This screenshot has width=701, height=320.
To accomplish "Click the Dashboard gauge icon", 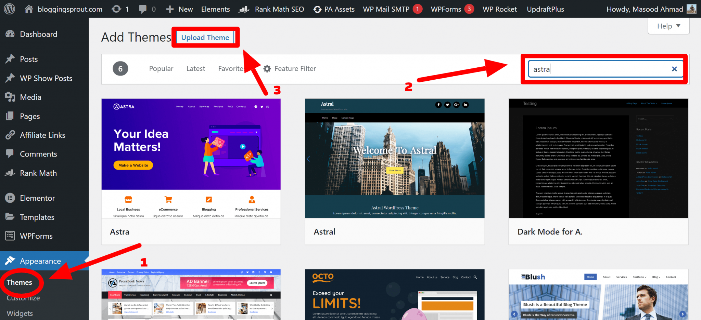I will tap(10, 34).
